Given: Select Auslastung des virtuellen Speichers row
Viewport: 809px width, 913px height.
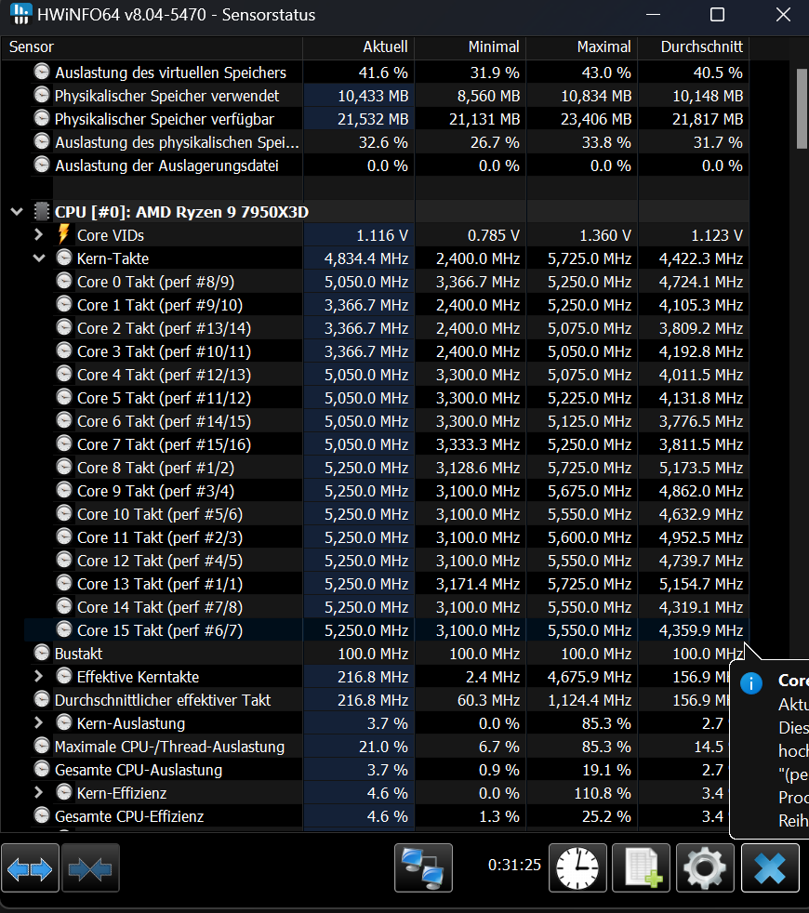Looking at the screenshot, I should pos(387,73).
